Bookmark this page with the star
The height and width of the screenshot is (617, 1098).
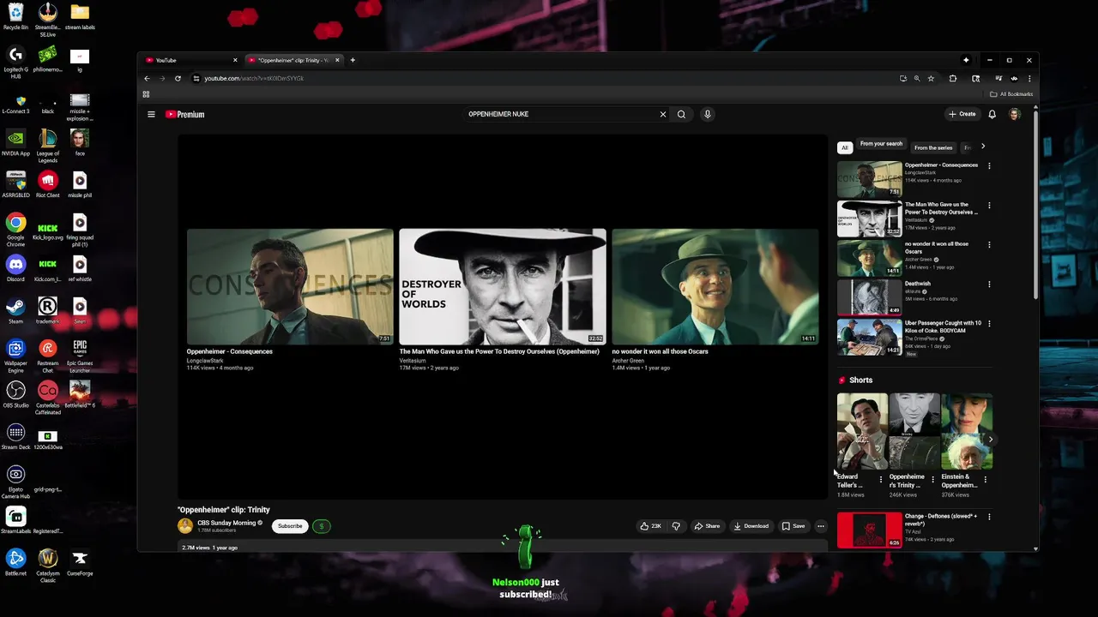tap(931, 78)
